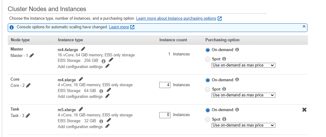The height and width of the screenshot is (137, 326).
Task: Show Task Spot info icon
Action: point(224,119)
